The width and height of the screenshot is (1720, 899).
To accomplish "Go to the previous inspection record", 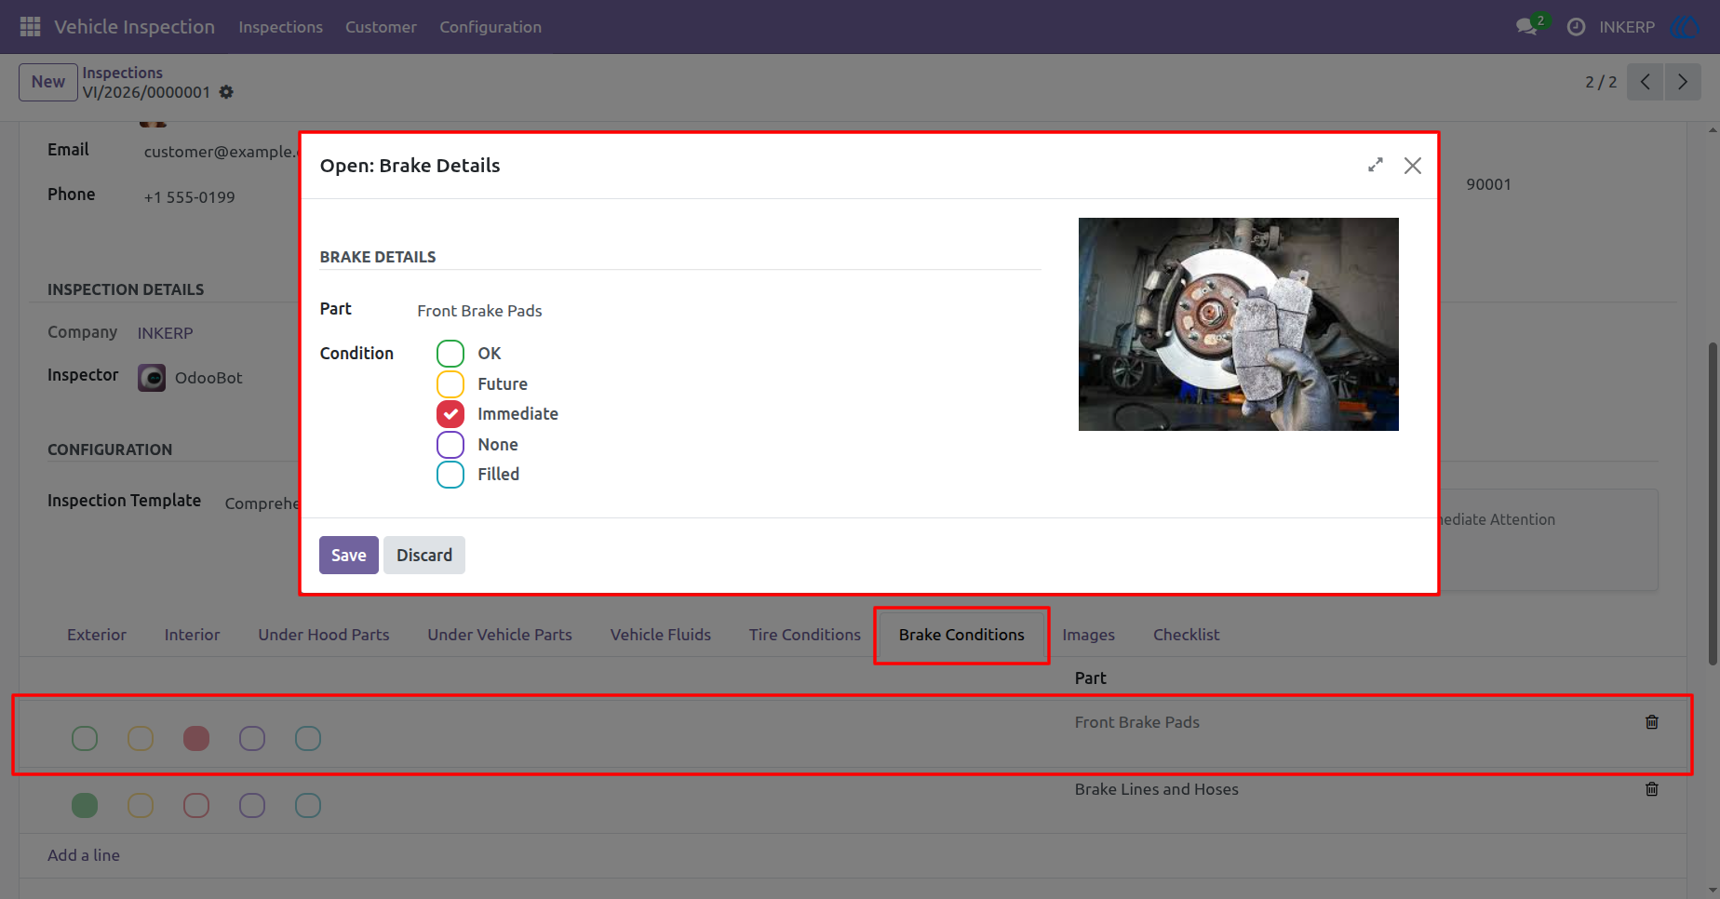I will pos(1646,82).
